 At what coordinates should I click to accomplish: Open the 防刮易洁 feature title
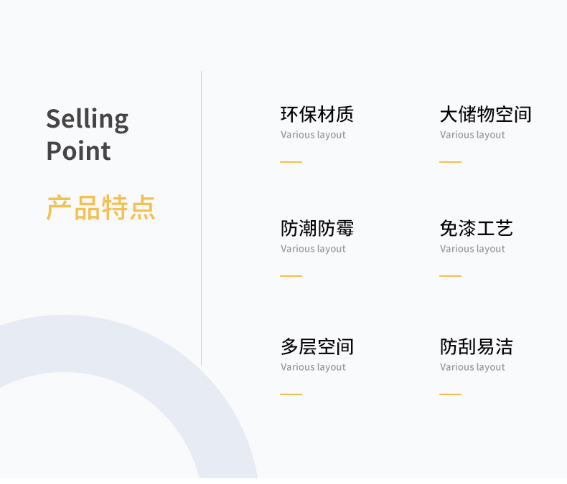pyautogui.click(x=476, y=347)
